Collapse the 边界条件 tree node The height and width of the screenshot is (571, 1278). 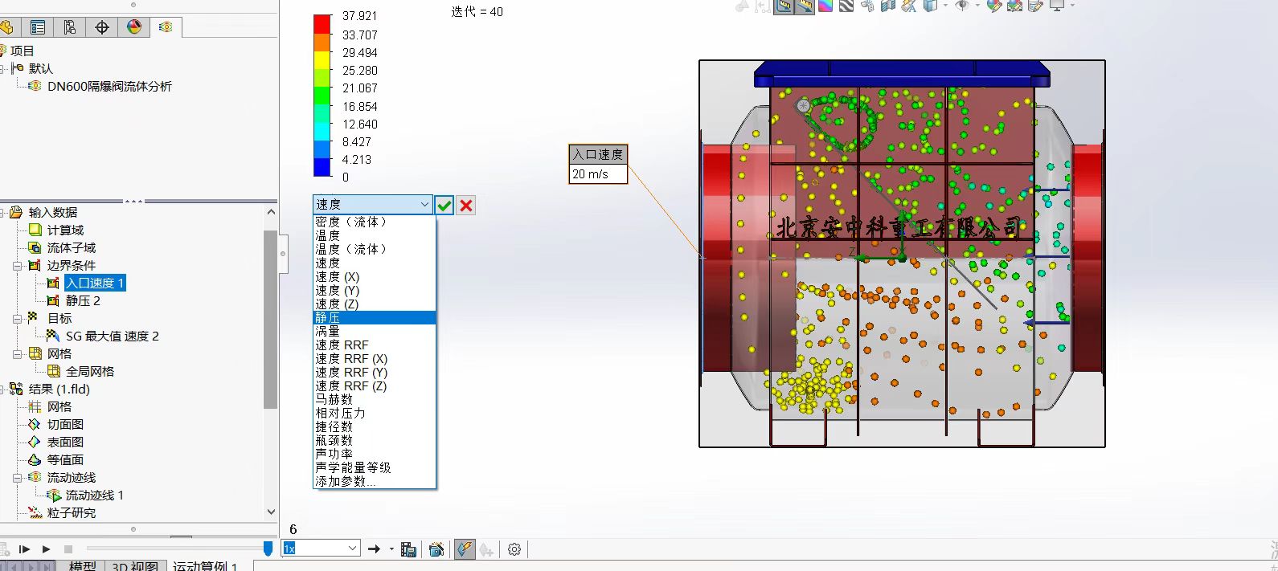17,266
